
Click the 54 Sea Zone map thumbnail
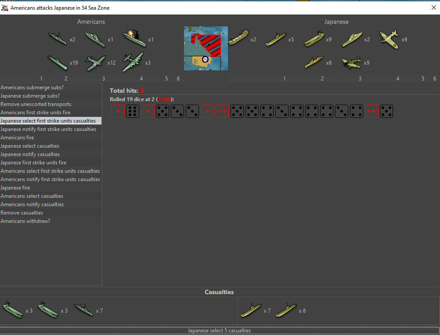pyautogui.click(x=206, y=48)
